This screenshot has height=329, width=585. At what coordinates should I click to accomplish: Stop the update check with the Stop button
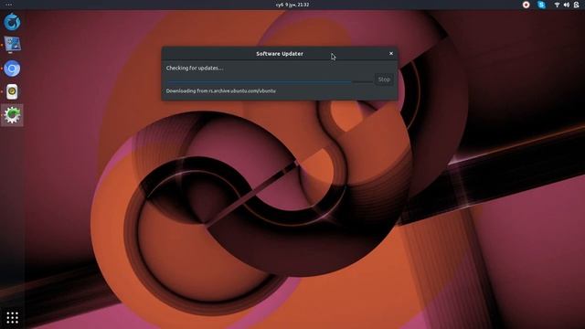(x=384, y=80)
